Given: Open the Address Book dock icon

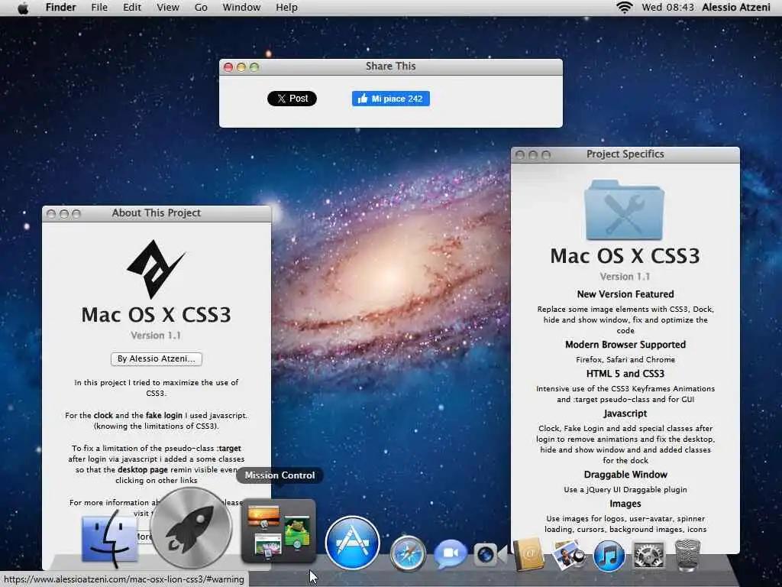Looking at the screenshot, I should [x=528, y=554].
